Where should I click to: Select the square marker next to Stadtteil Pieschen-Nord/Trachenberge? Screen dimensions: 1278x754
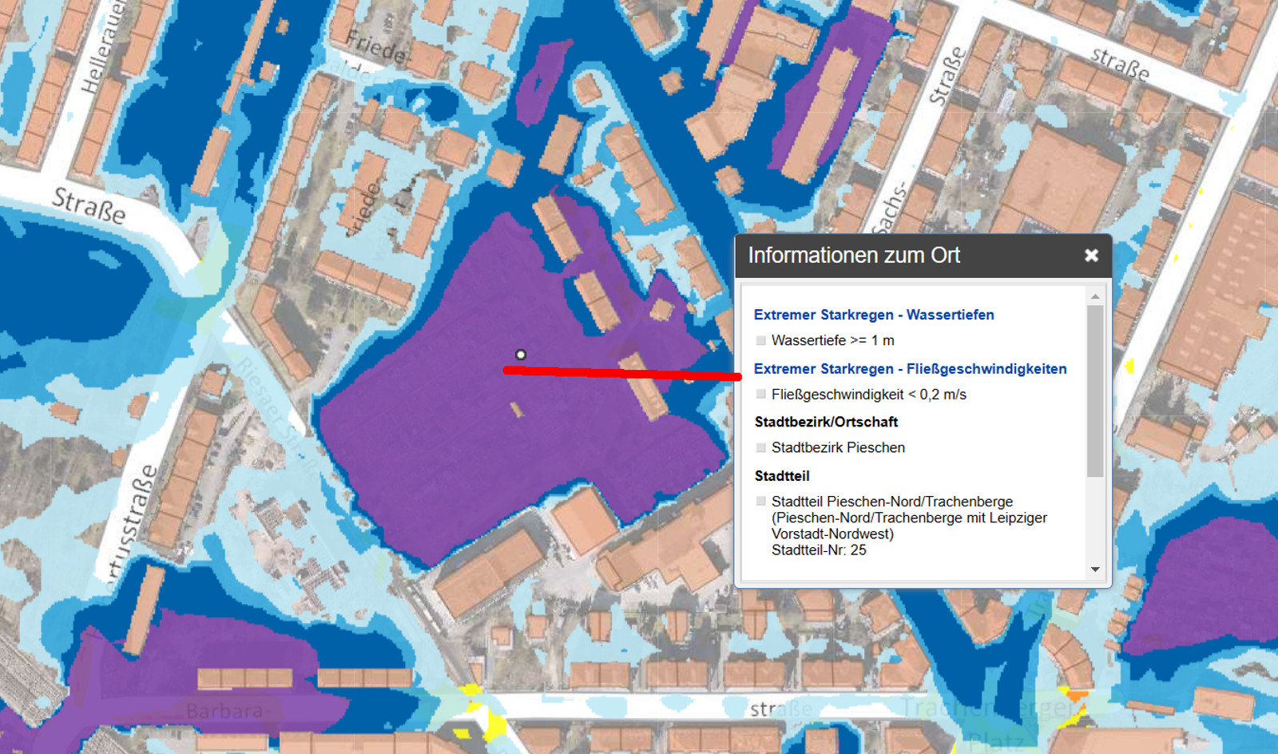coord(760,502)
